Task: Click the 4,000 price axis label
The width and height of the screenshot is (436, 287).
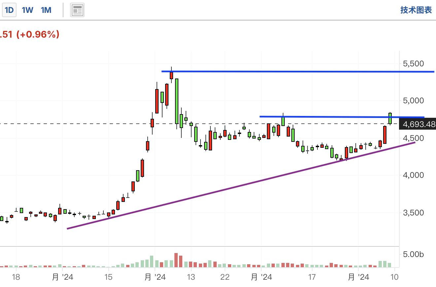Action: (x=414, y=175)
